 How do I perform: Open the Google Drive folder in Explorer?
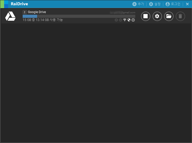pos(169,16)
